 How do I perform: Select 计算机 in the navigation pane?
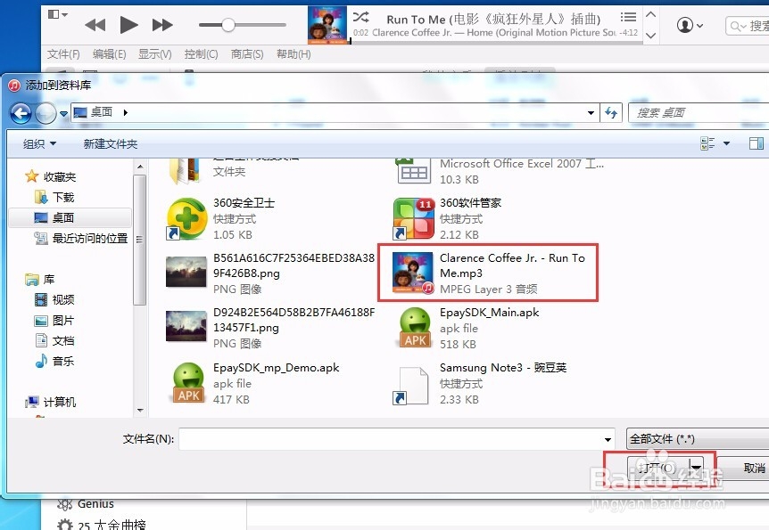click(x=50, y=402)
